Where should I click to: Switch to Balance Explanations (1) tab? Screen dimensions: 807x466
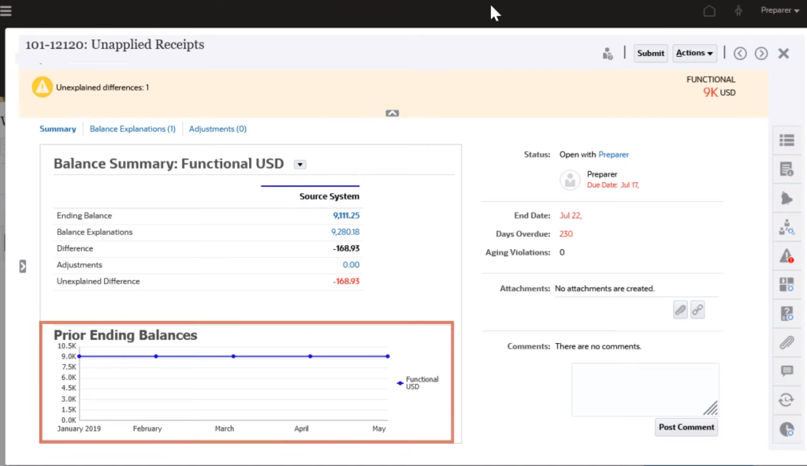pyautogui.click(x=132, y=129)
